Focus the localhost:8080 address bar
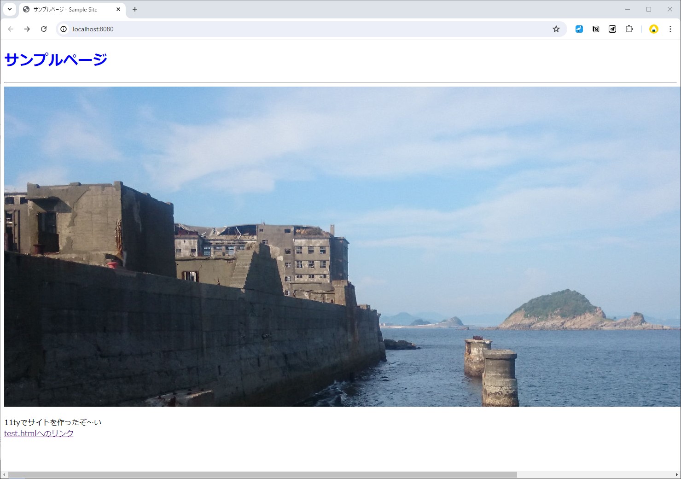 [x=311, y=29]
